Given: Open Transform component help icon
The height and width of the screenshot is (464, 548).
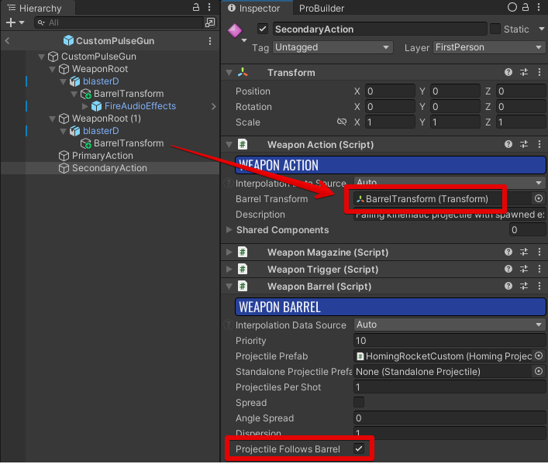Looking at the screenshot, I should coord(508,72).
